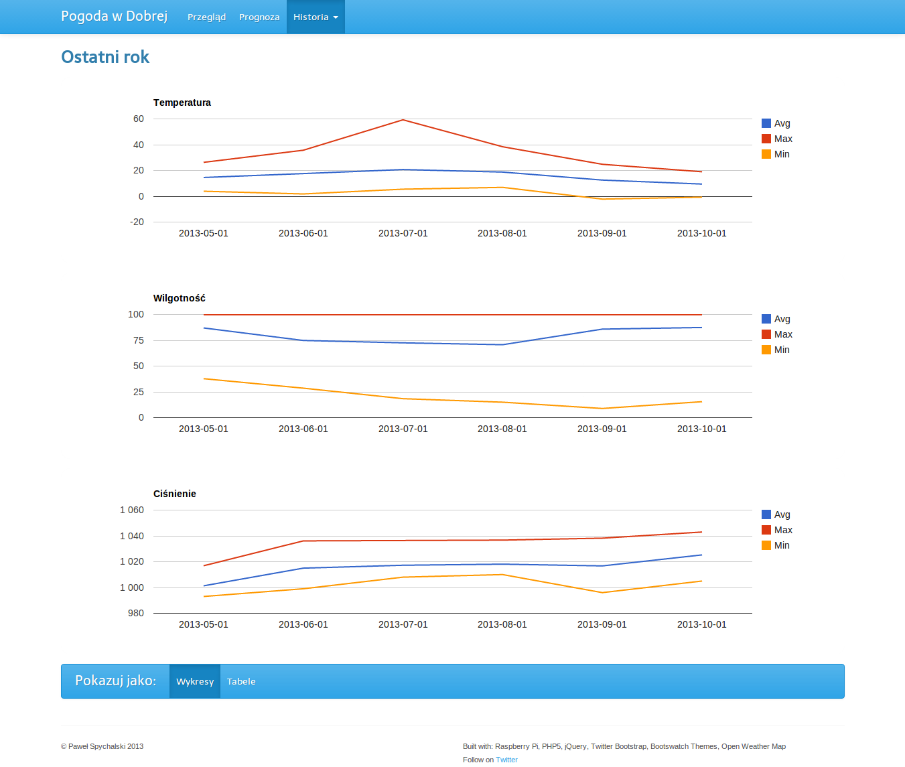Screen dimensions: 905x767
Task: Click the Ciśnienie chart title
Action: point(175,494)
